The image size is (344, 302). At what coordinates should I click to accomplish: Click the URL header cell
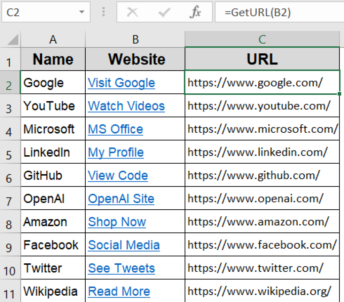(x=262, y=59)
